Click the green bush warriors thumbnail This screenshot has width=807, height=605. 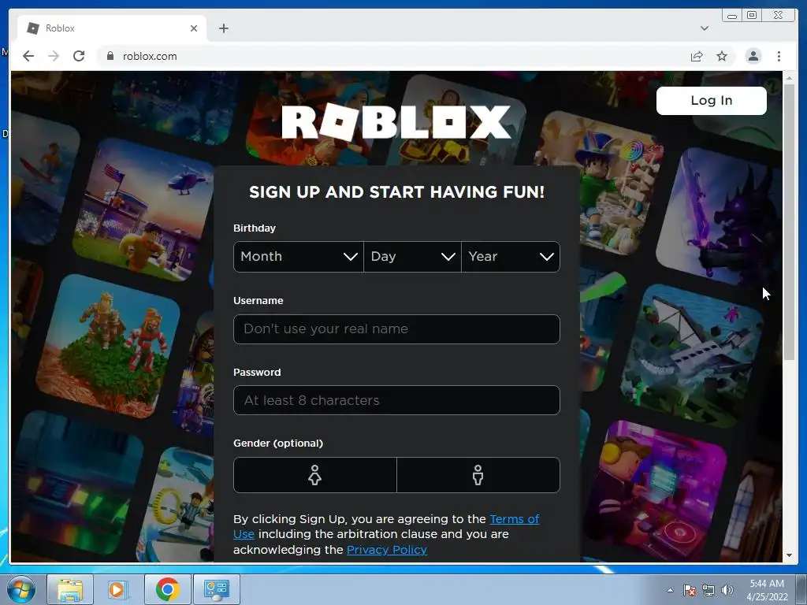coord(108,346)
